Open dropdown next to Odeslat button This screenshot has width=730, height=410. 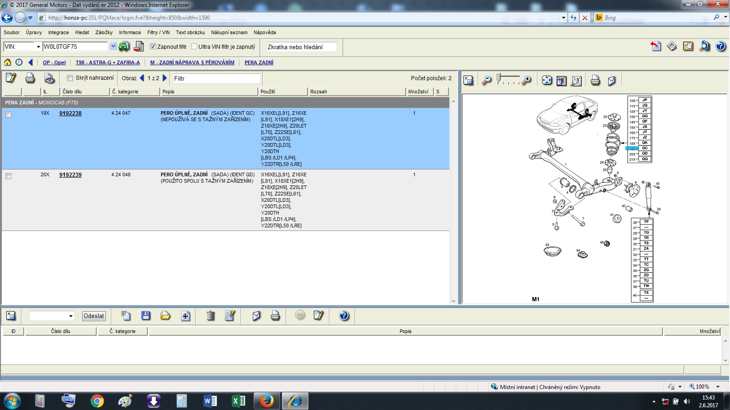pyautogui.click(x=71, y=316)
